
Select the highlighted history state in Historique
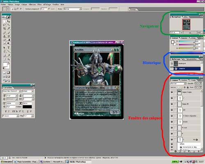point(186,68)
